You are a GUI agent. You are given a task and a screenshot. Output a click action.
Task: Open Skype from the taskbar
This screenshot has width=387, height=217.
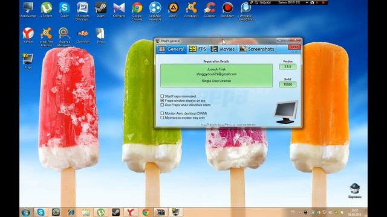pyautogui.click(x=41, y=212)
